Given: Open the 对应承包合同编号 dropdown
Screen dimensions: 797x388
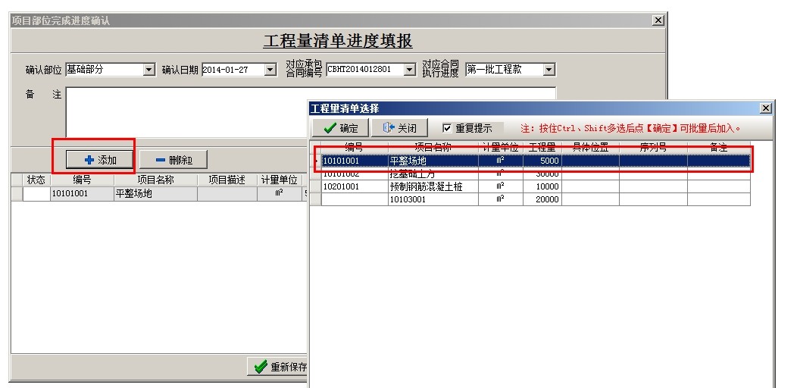Looking at the screenshot, I should click(409, 70).
